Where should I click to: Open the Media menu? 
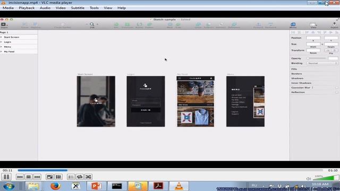click(x=8, y=8)
